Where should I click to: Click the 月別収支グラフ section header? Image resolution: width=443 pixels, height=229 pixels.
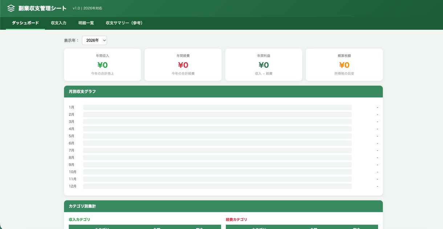(223, 92)
